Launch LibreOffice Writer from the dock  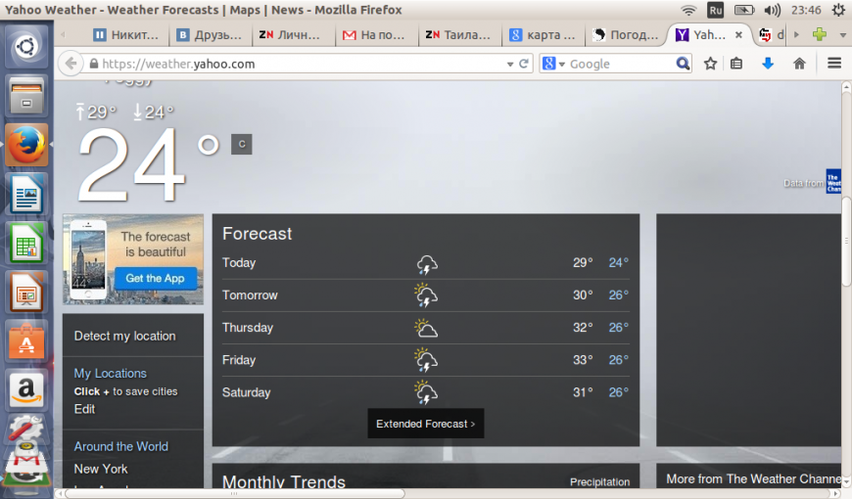click(x=26, y=194)
